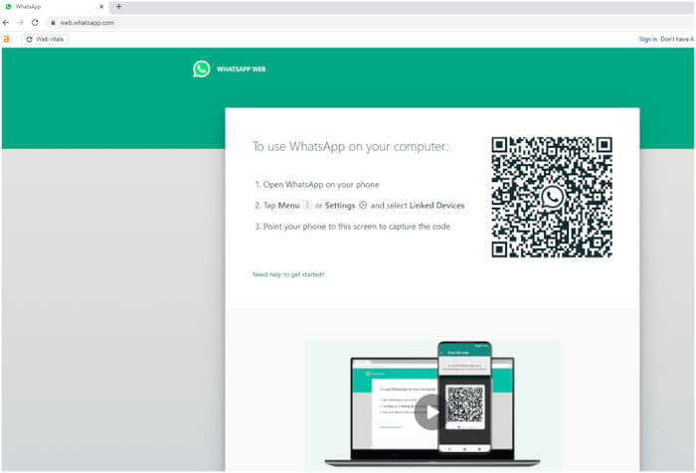The height and width of the screenshot is (473, 696).
Task: Reload the page with refresh icon
Action: coord(35,22)
